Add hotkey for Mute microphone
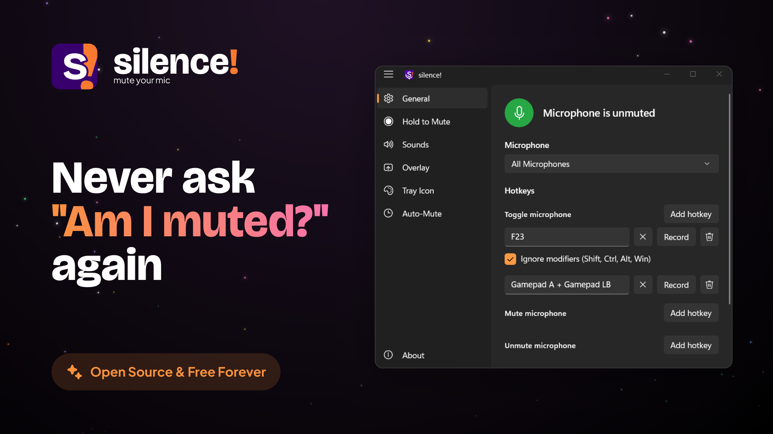The width and height of the screenshot is (773, 434). (691, 313)
